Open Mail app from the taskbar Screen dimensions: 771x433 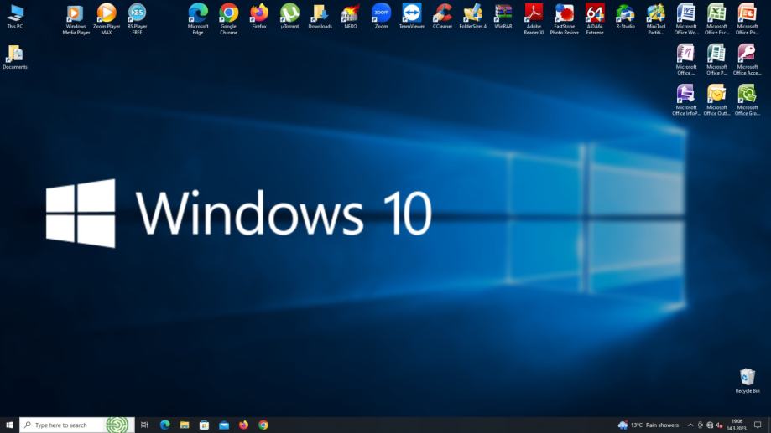coord(224,425)
